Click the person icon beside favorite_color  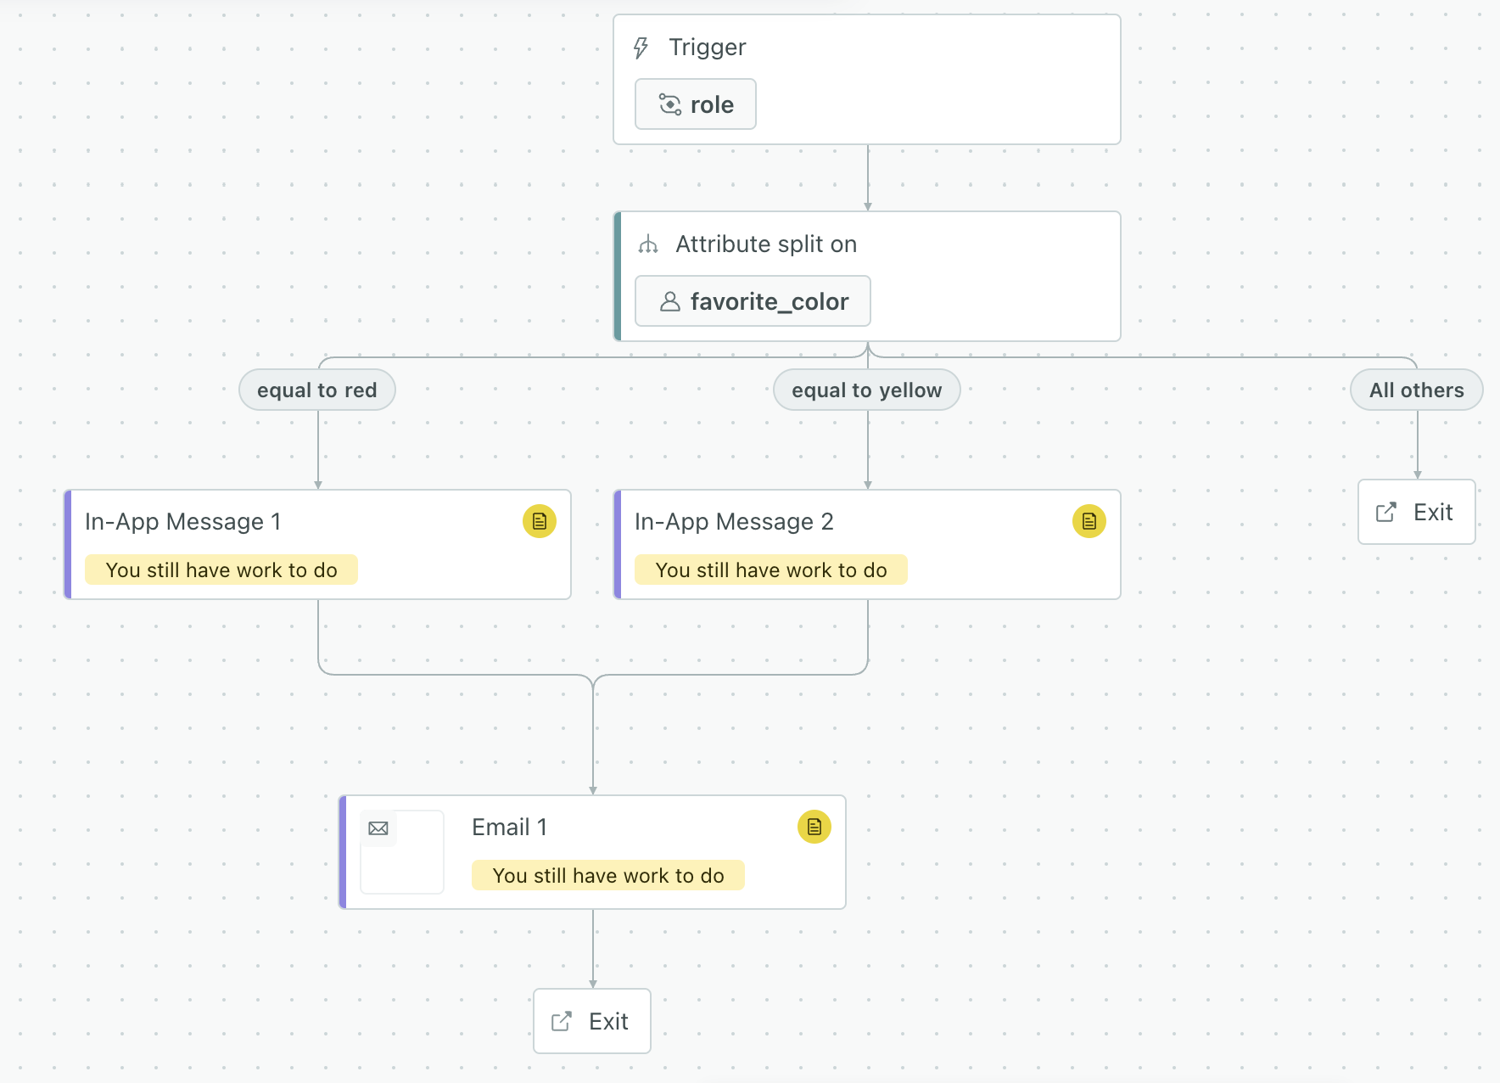(x=669, y=301)
